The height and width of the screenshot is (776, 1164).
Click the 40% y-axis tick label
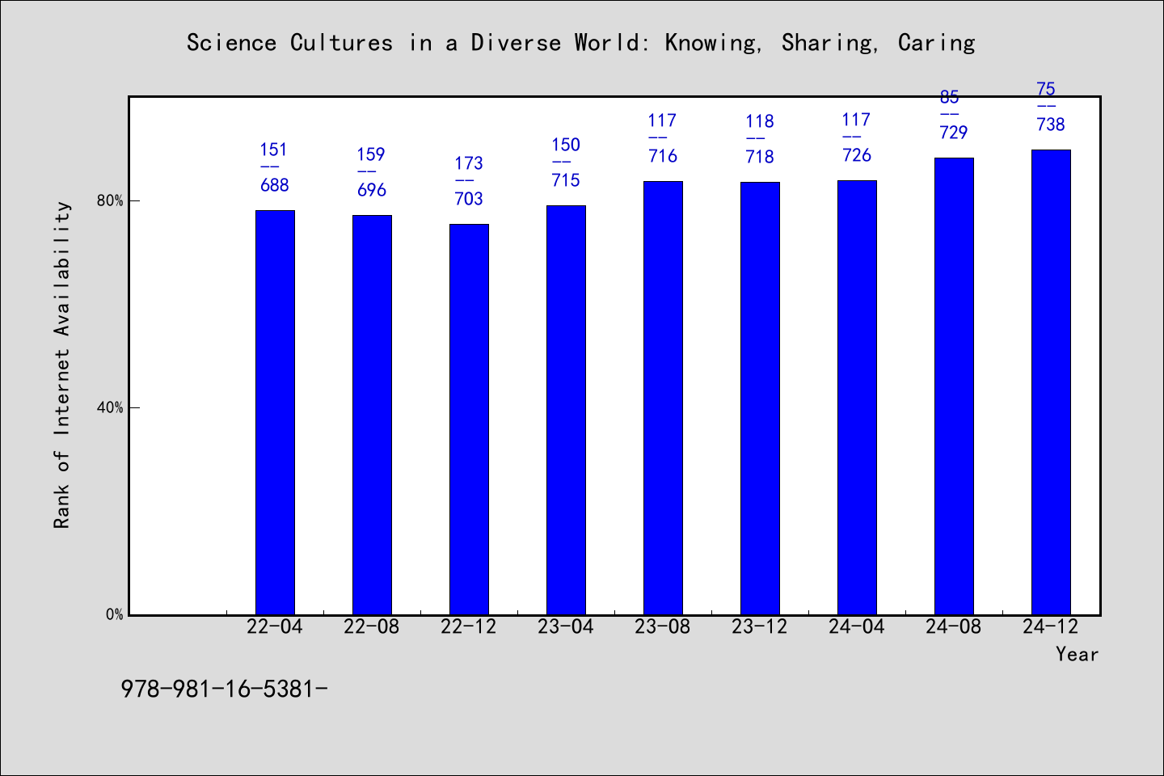(x=110, y=407)
